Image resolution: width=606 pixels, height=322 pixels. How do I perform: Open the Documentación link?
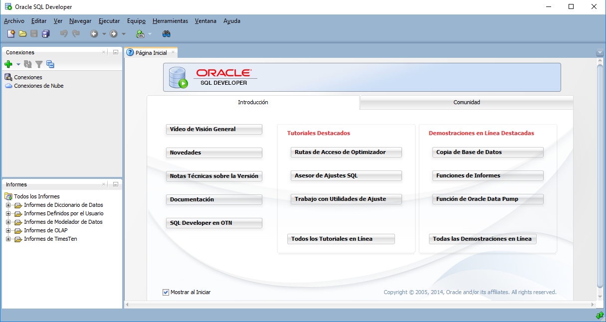(214, 199)
